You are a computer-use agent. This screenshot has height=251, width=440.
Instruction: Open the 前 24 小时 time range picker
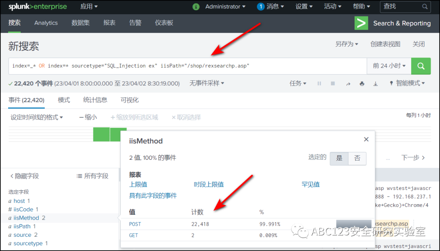point(389,66)
